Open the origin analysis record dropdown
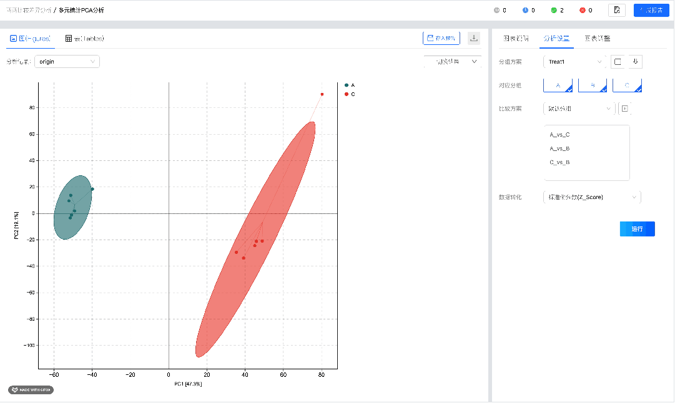 tap(67, 62)
